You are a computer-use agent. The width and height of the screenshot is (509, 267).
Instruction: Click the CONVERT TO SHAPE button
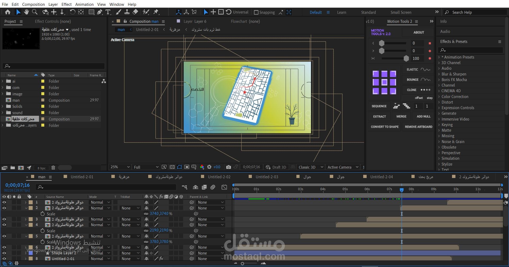coord(385,127)
